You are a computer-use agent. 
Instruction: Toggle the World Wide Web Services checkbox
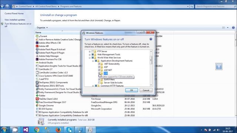click(x=93, y=58)
